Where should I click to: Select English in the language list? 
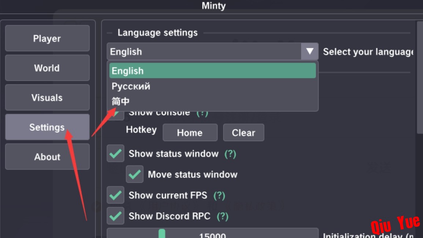[212, 71]
